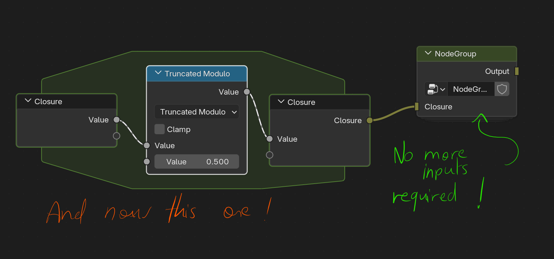Collapse the Truncated Modulo node

click(158, 73)
